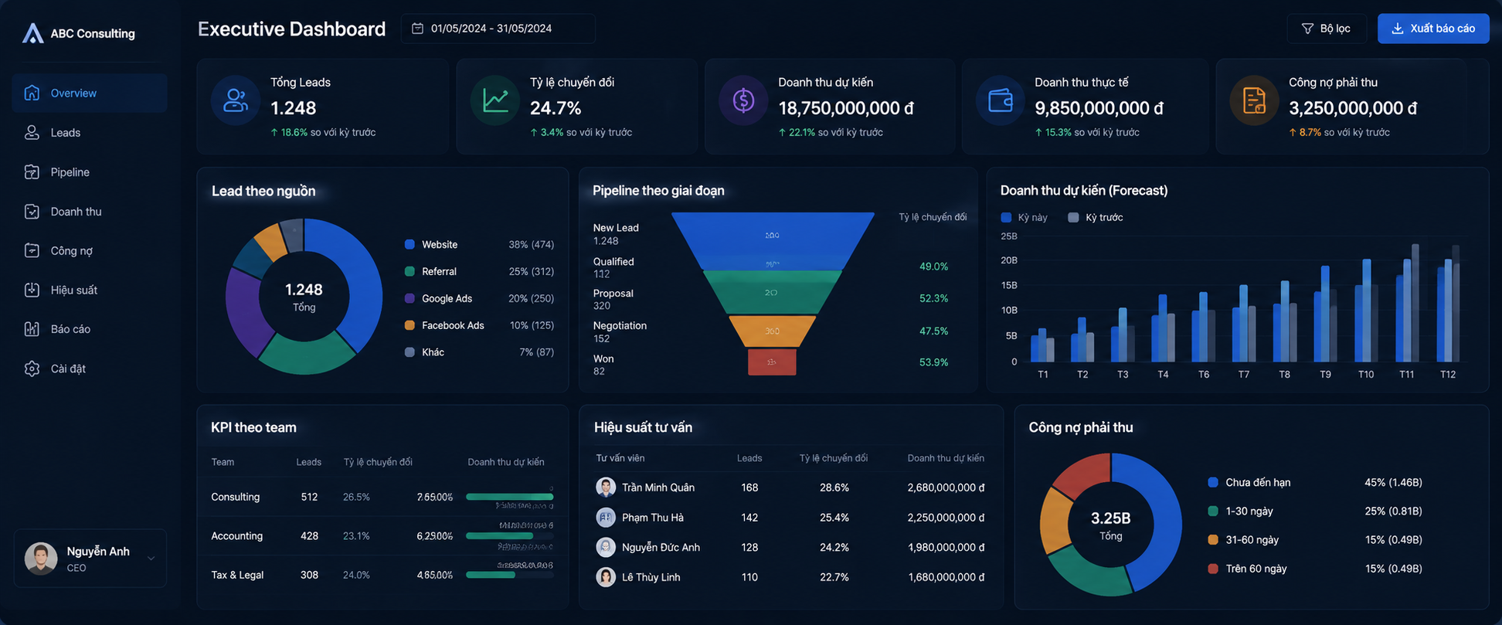Open the Doanh thu menu item
Image resolution: width=1502 pixels, height=625 pixels.
[x=90, y=211]
